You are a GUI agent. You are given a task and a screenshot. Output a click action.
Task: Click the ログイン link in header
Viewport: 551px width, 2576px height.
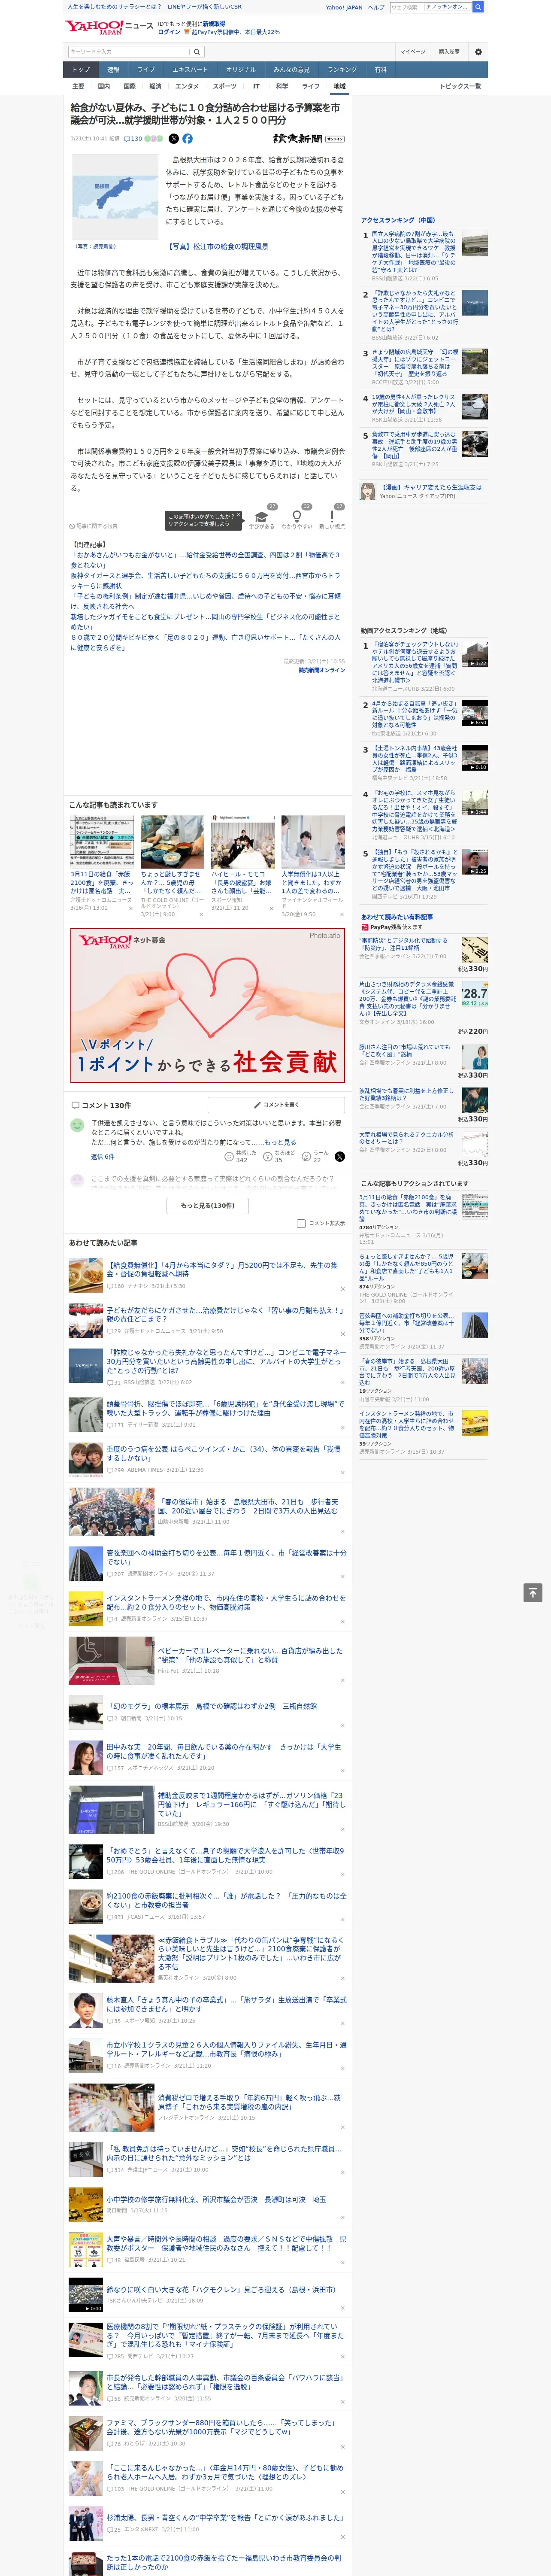[x=169, y=32]
